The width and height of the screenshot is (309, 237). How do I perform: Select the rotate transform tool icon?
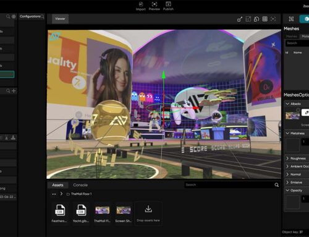256,19
